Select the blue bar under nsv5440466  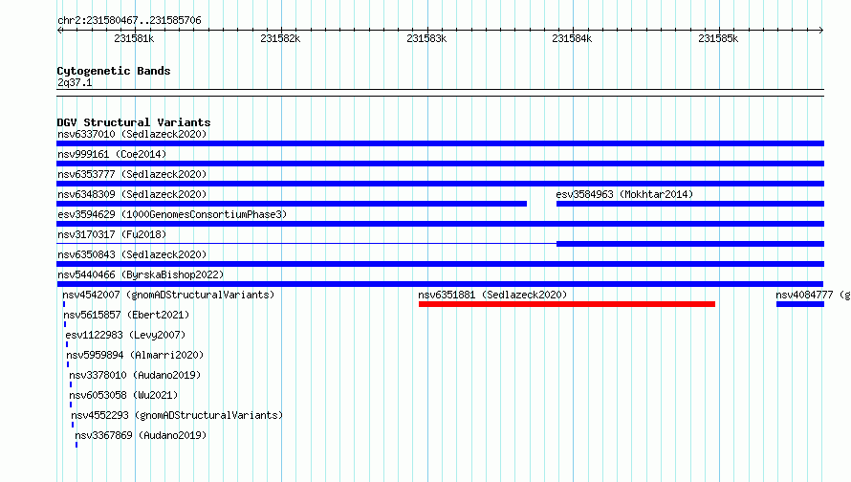point(440,284)
